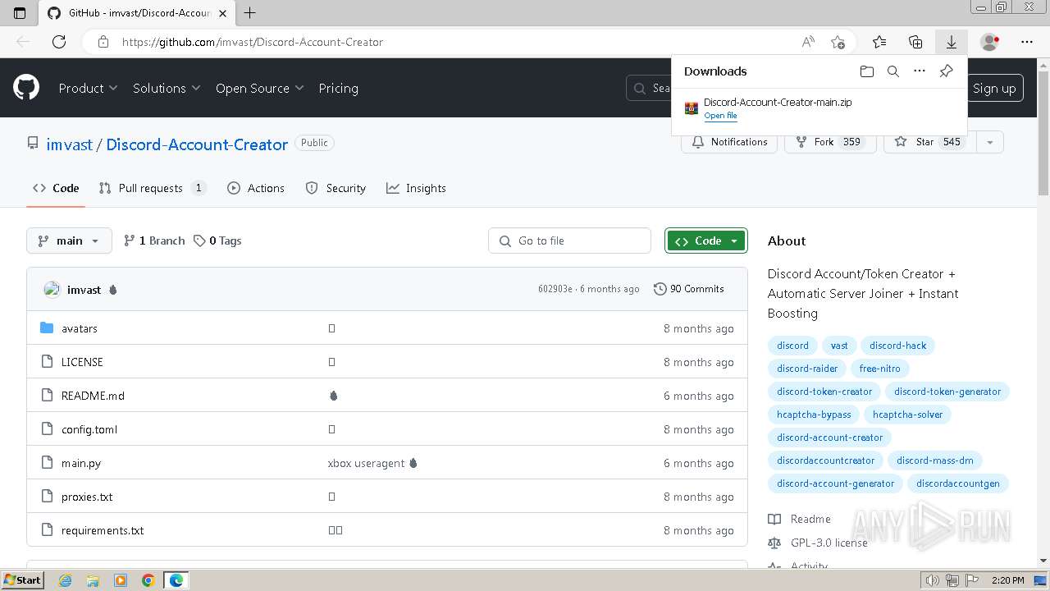The height and width of the screenshot is (591, 1050).
Task: Open the LICENSE file
Action: pos(82,362)
